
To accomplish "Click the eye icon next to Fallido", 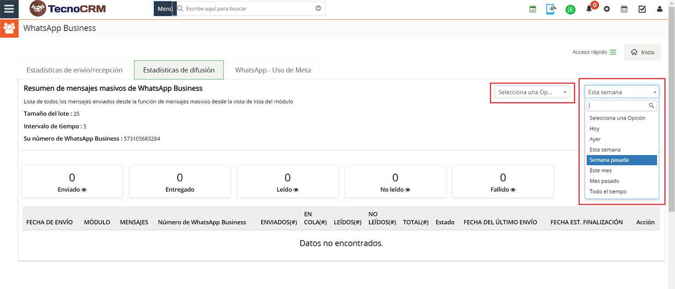I will coord(513,190).
